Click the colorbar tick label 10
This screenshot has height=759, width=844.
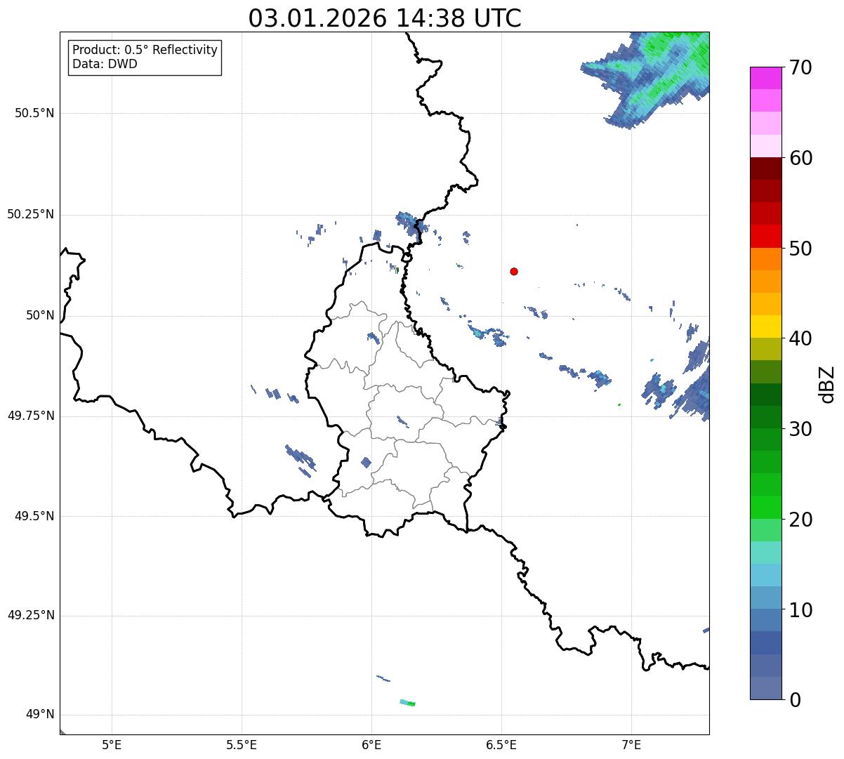point(800,609)
